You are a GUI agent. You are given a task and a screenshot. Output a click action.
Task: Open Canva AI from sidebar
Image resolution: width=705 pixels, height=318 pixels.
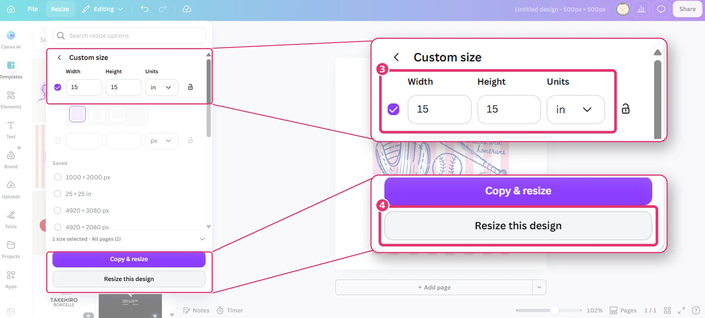[x=11, y=40]
